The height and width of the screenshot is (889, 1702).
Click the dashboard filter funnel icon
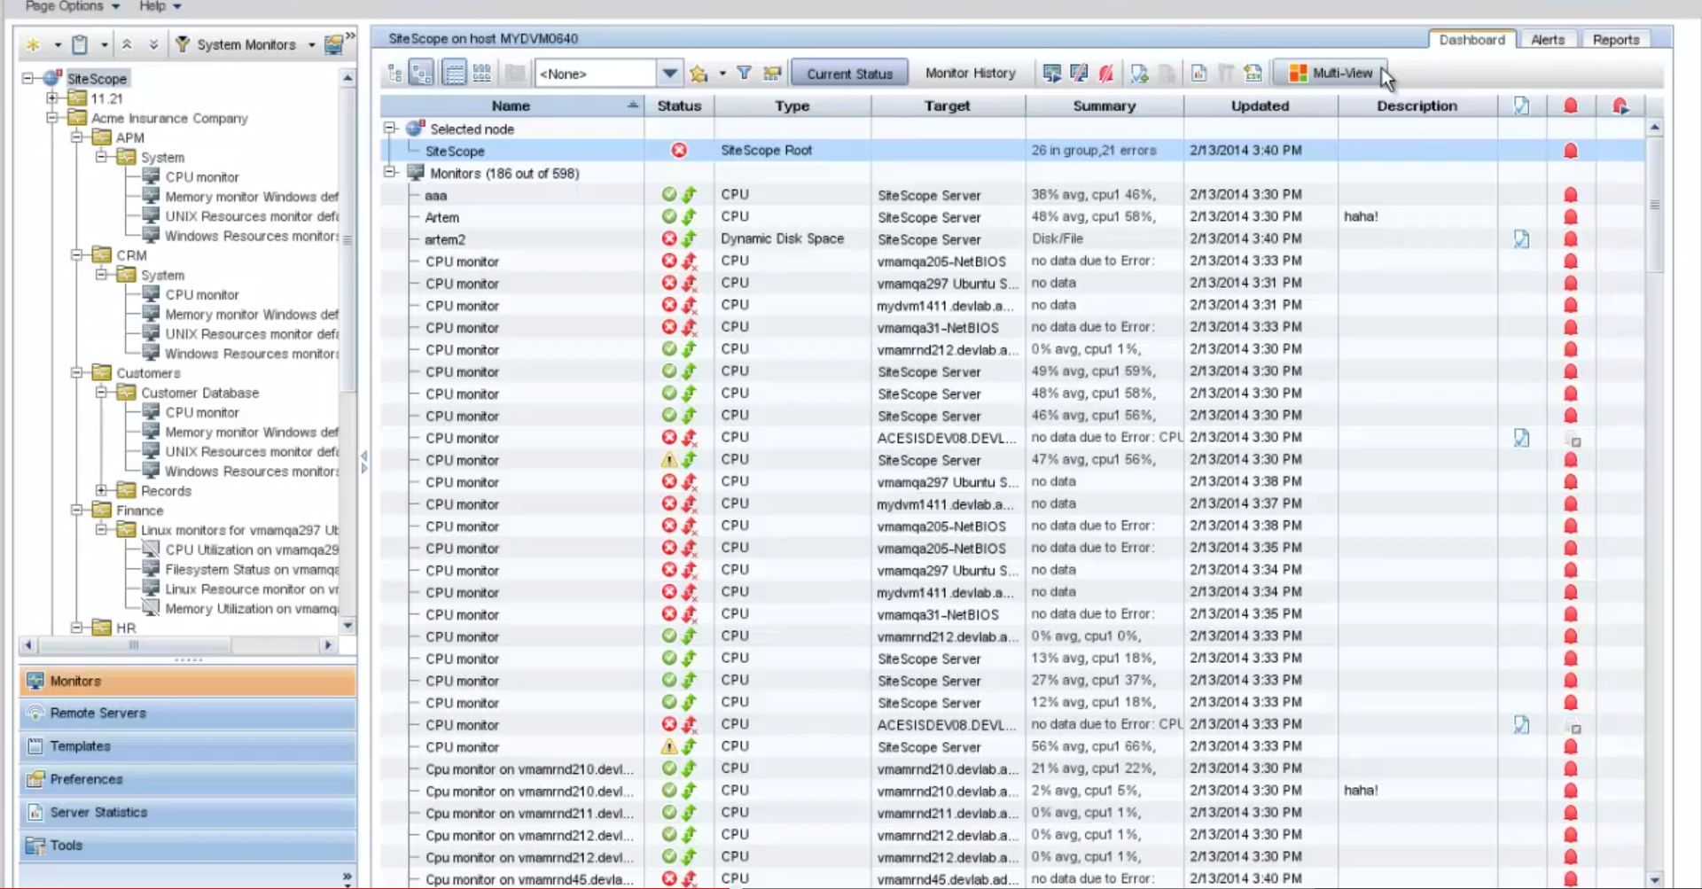click(x=745, y=74)
